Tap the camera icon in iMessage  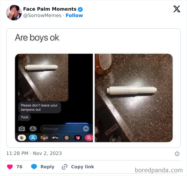pyautogui.click(x=22, y=129)
